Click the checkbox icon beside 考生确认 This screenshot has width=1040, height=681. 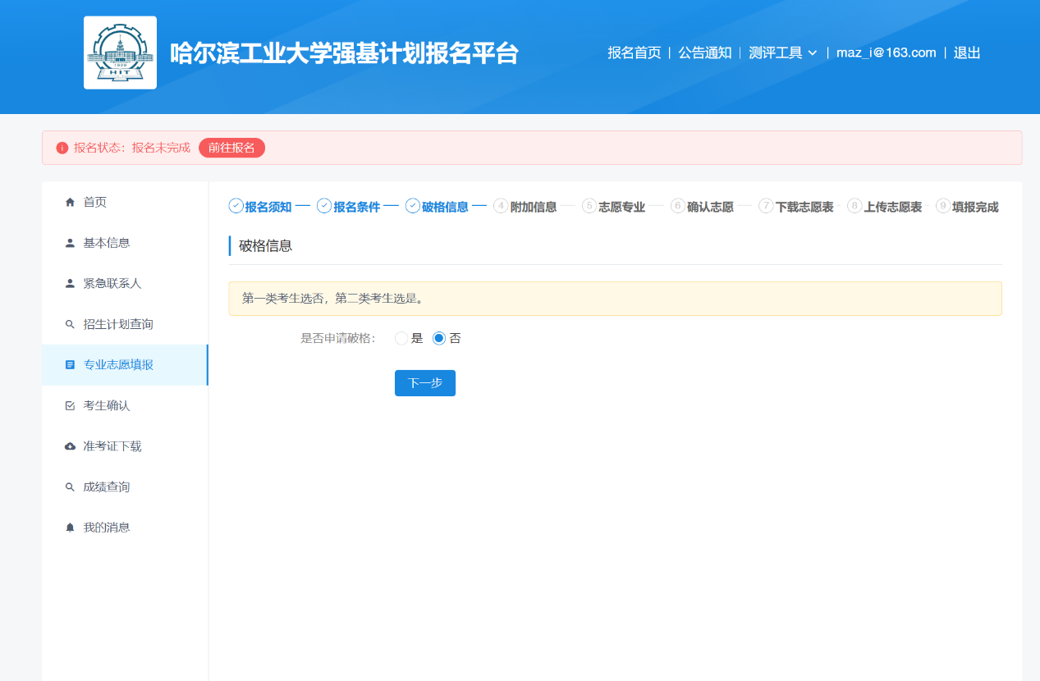pyautogui.click(x=70, y=406)
